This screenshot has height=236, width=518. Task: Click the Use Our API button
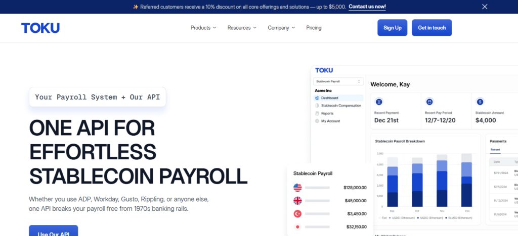click(54, 231)
